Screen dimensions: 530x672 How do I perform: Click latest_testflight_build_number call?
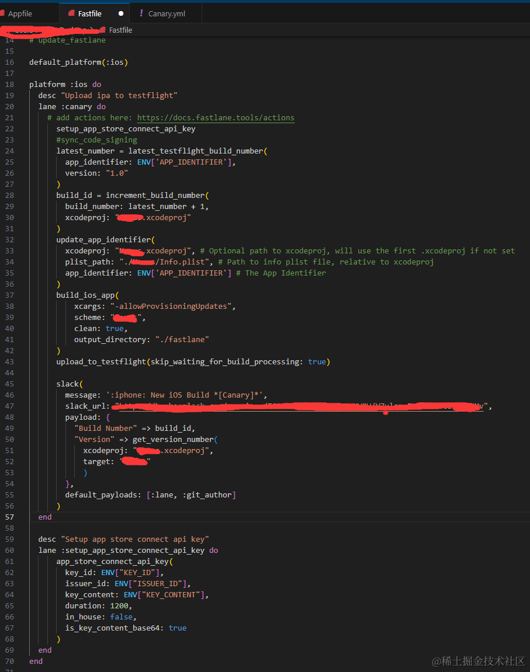click(198, 151)
